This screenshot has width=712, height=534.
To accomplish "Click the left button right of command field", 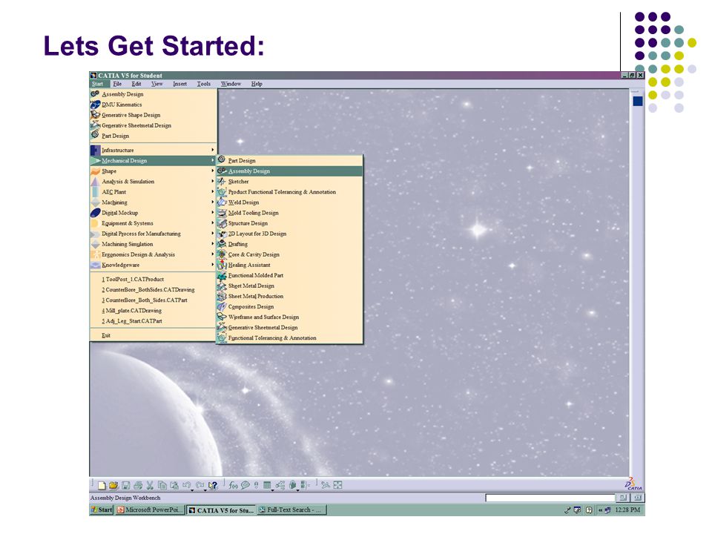I will [622, 498].
